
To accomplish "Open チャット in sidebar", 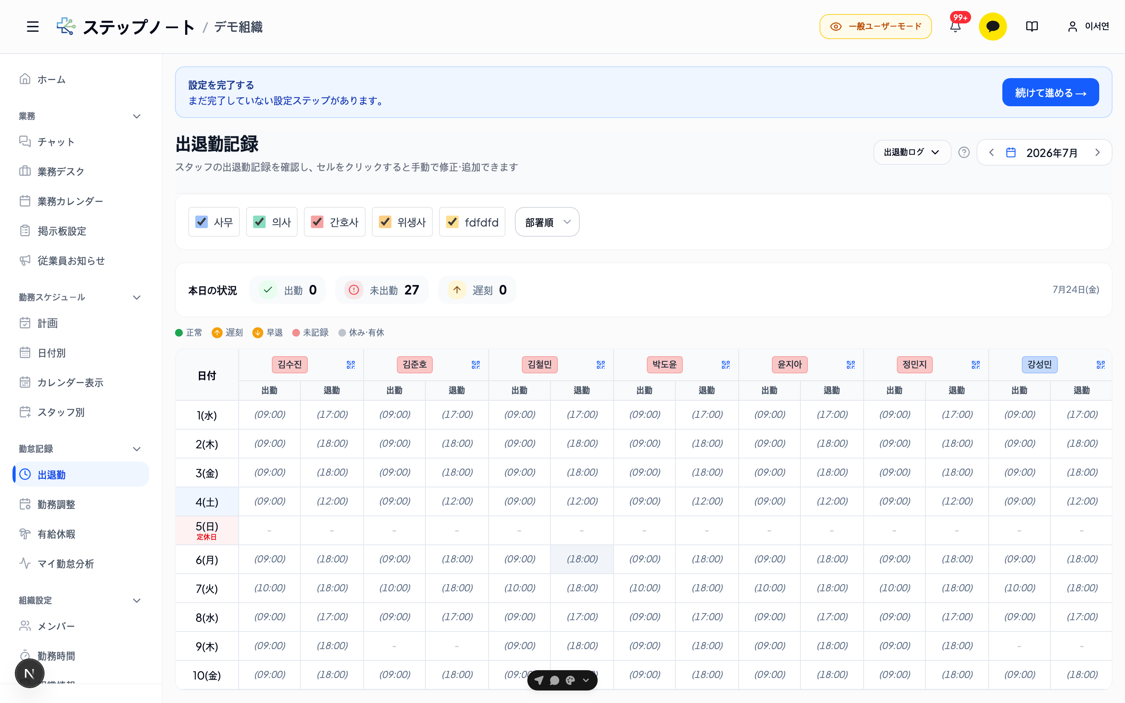I will pyautogui.click(x=81, y=142).
